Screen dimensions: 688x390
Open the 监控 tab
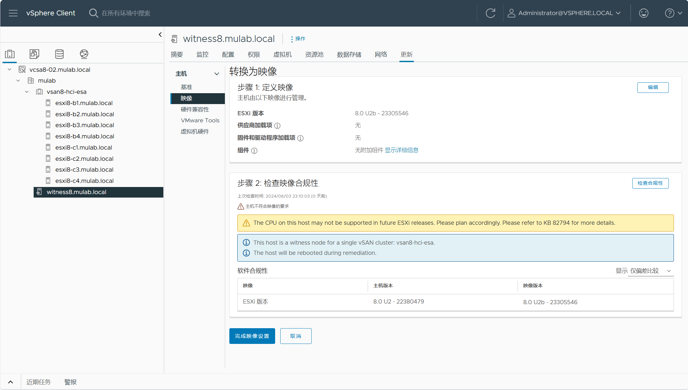click(202, 54)
